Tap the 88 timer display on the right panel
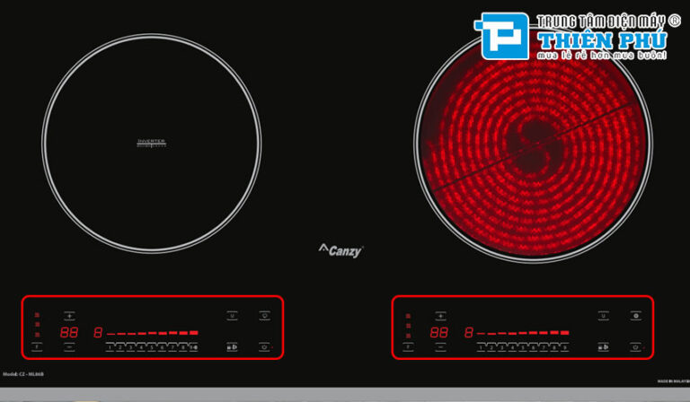Viewport: 690px width, 402px height. (439, 332)
